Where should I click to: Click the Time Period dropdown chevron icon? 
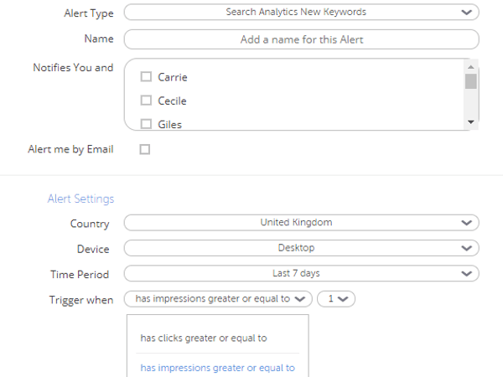click(466, 273)
